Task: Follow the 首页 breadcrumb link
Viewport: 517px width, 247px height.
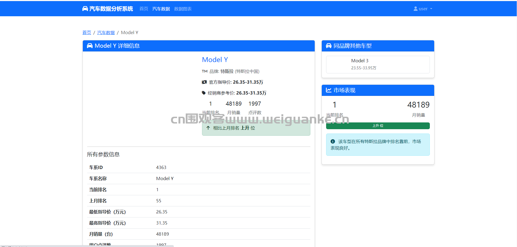Action: pos(87,32)
